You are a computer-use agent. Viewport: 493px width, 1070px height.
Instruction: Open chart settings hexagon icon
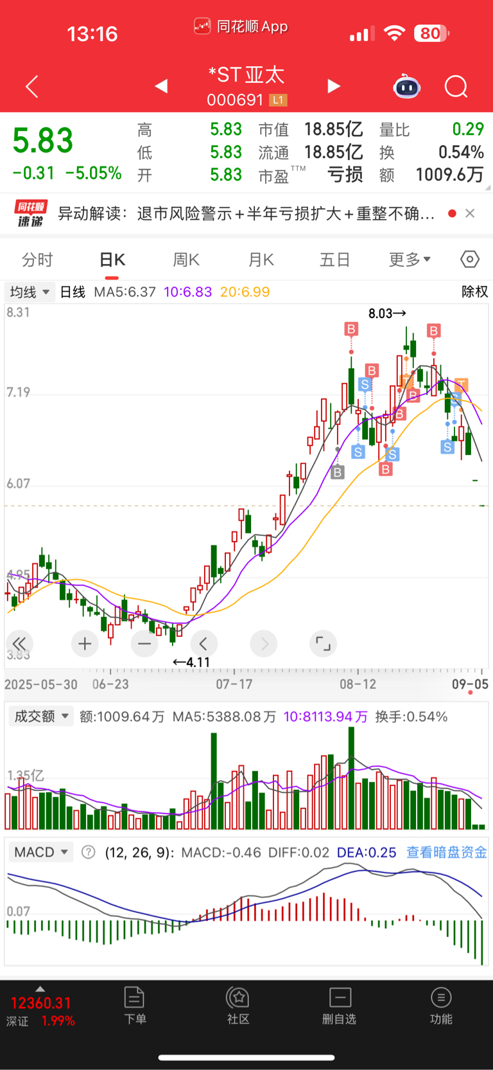[470, 259]
